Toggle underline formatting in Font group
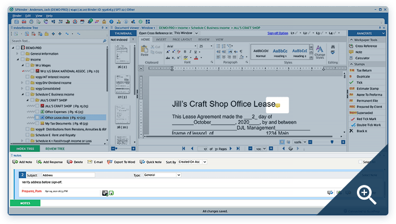 [x=195, y=52]
